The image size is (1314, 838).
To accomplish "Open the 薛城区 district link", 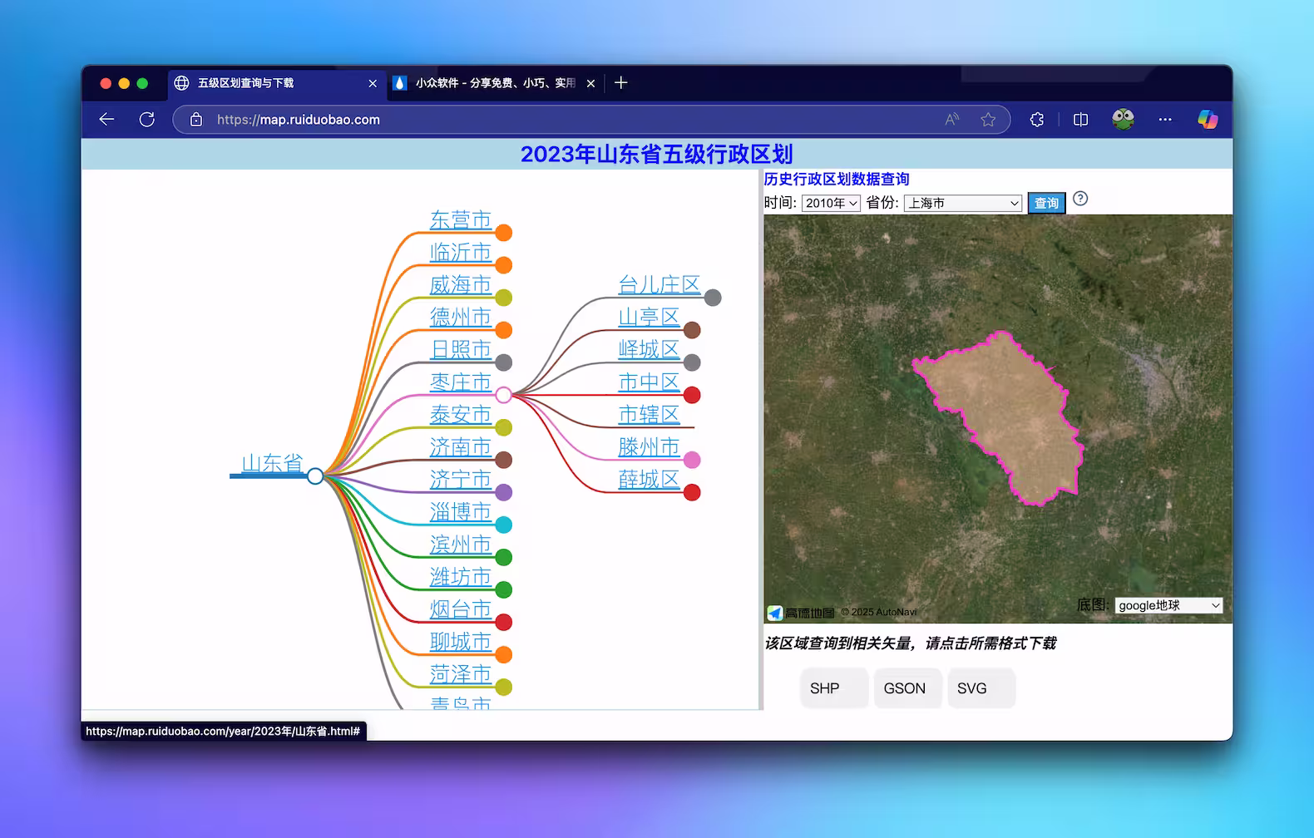I will coord(649,479).
